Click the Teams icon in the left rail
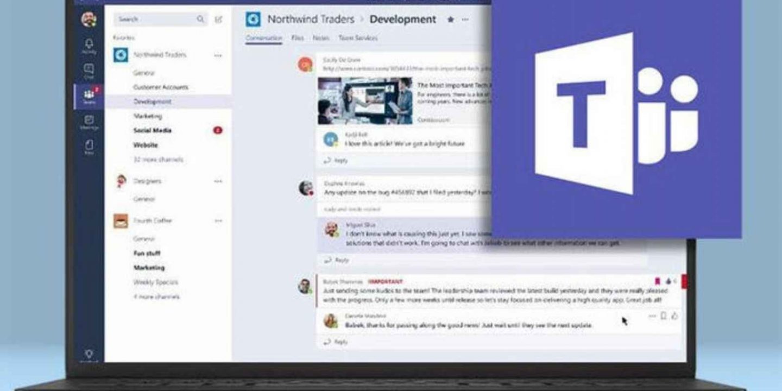Screen dimensions: 782x391 coord(89,96)
